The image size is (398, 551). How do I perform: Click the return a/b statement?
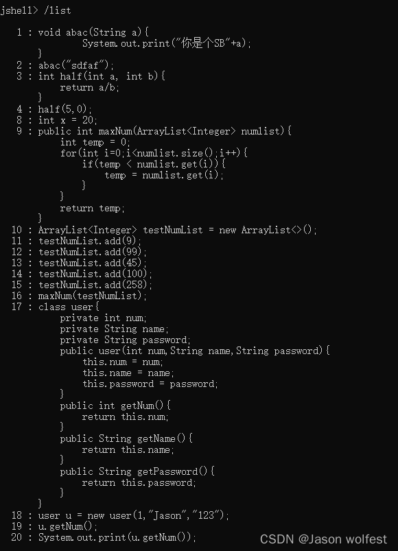click(90, 88)
